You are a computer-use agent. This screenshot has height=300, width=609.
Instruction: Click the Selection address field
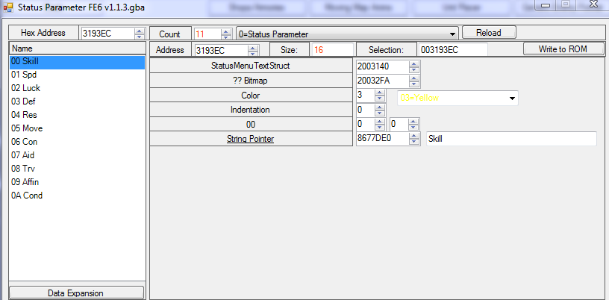[x=452, y=50]
